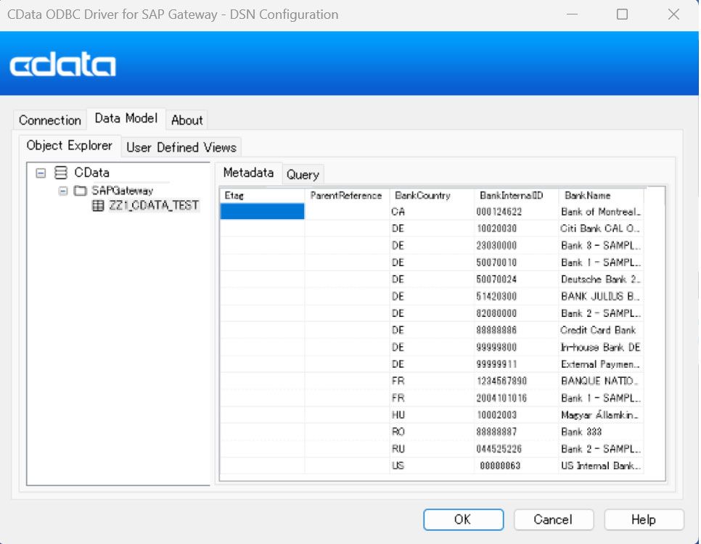
Task: Open Help from the dialog
Action: tap(643, 519)
